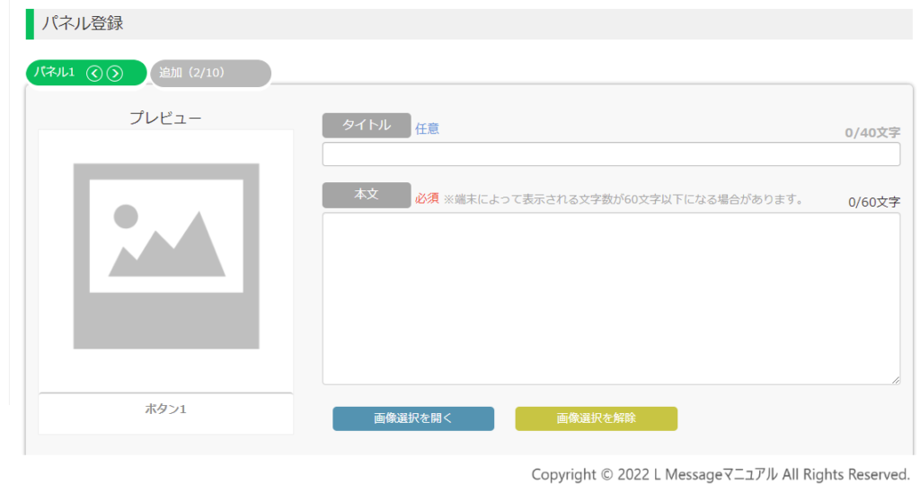Click the タイトル label
The height and width of the screenshot is (493, 920).
click(367, 126)
